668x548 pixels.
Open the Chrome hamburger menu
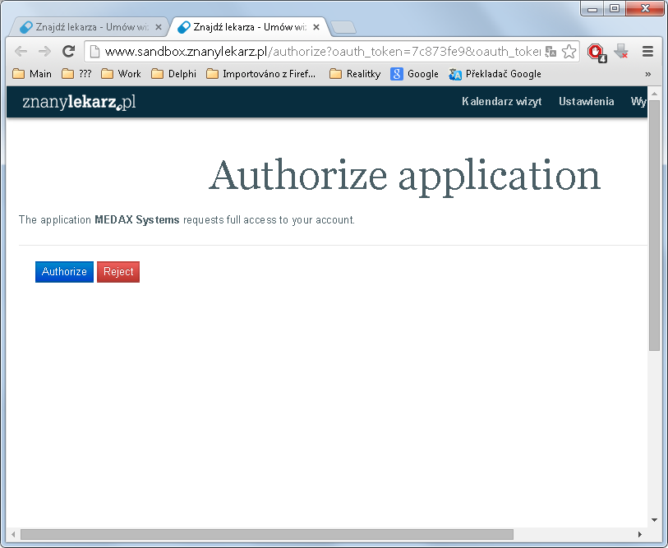click(x=647, y=52)
